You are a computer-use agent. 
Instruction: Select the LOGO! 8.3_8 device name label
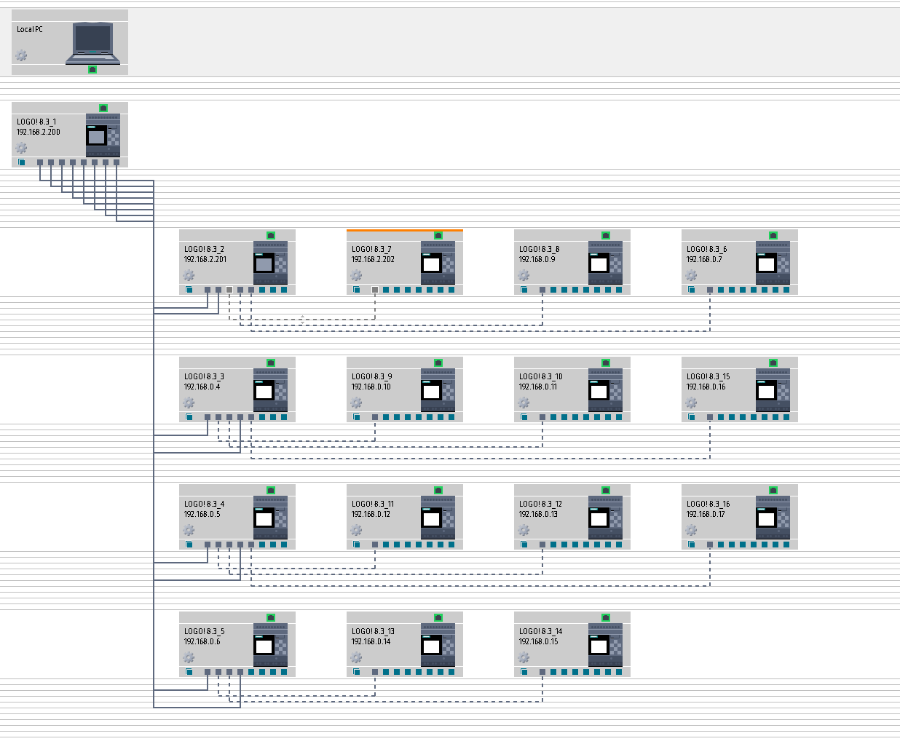(x=539, y=249)
